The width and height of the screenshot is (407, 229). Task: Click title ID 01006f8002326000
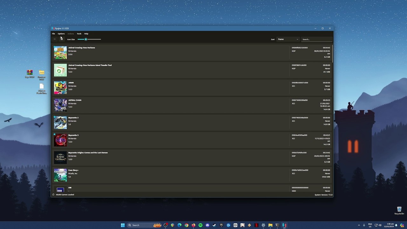pos(300,48)
